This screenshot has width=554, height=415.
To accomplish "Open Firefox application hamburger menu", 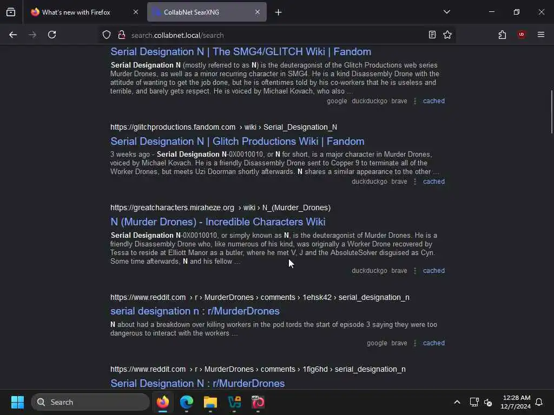I will 541,35.
